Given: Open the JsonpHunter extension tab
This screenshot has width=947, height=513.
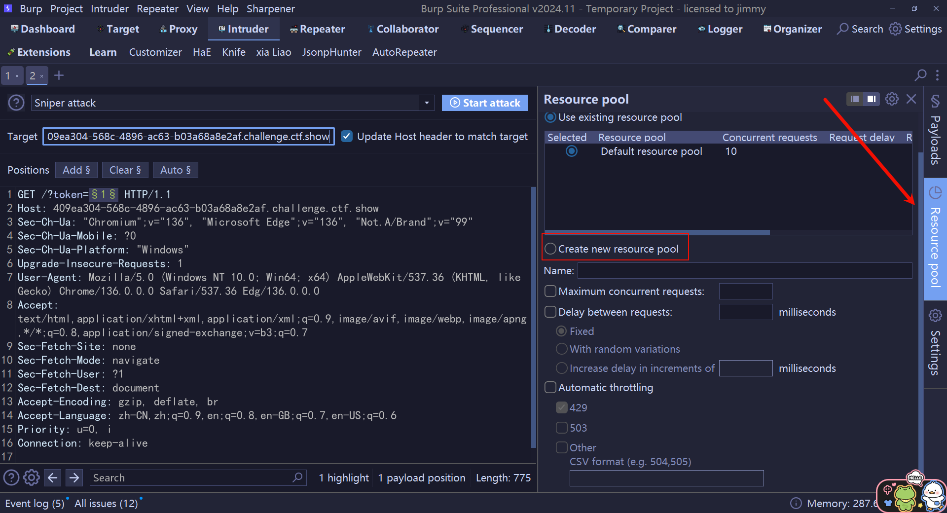Looking at the screenshot, I should [332, 52].
